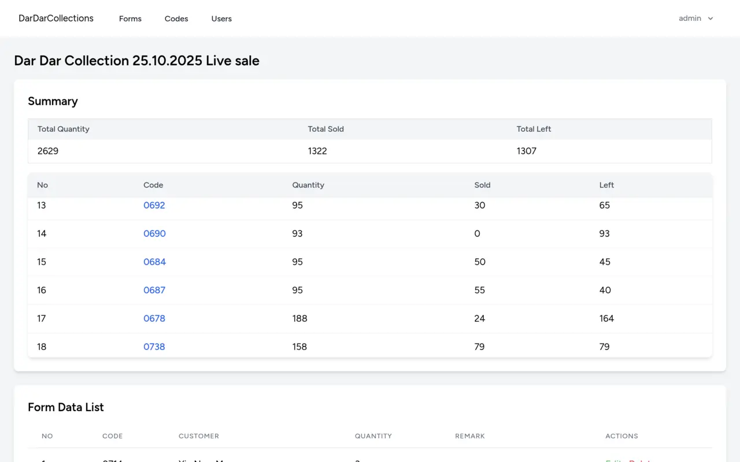Select the sold value 50 for code 0684
The image size is (740, 462).
point(480,262)
